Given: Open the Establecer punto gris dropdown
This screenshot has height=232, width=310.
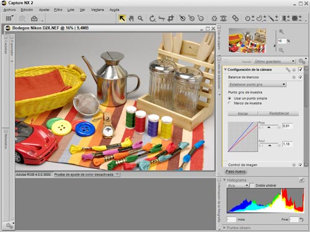Looking at the screenshot, I should click(x=257, y=84).
